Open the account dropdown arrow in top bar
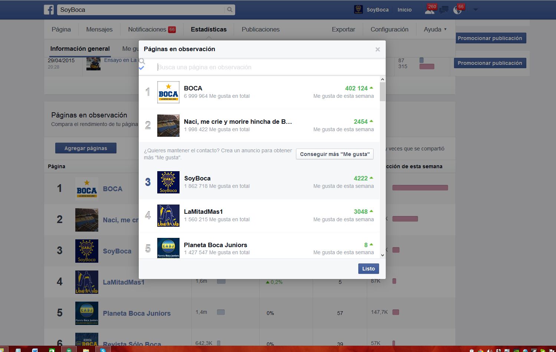 476,10
